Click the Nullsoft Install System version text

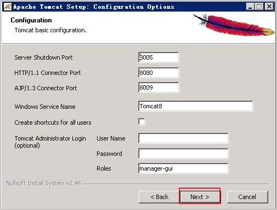click(x=44, y=183)
